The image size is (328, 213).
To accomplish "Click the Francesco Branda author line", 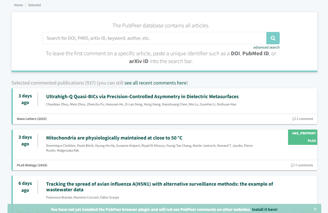I will coord(82,197).
